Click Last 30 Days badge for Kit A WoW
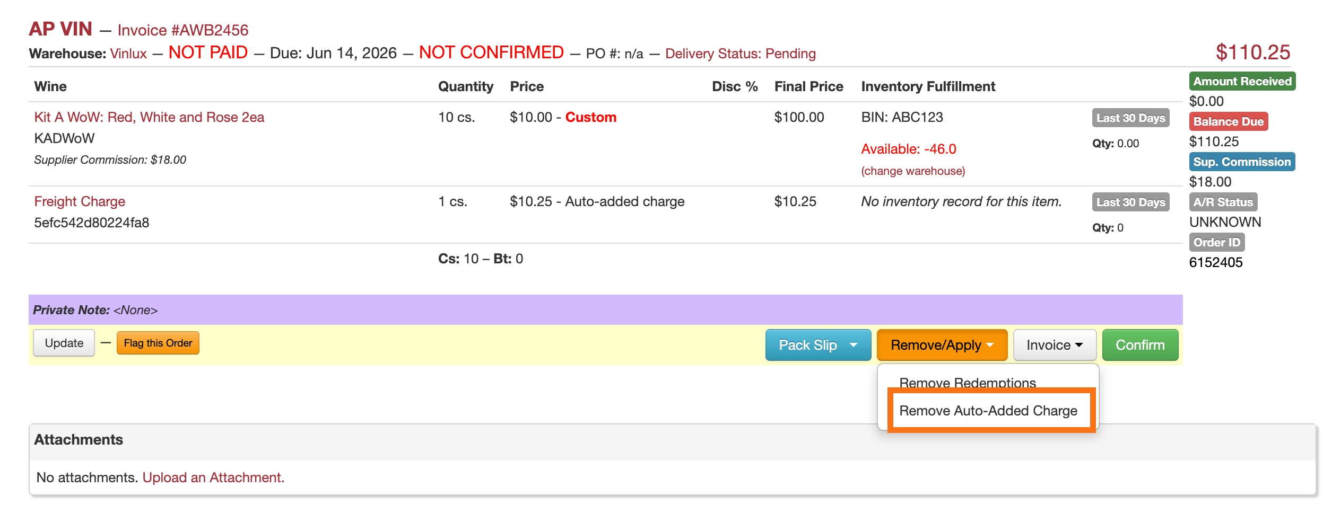The image size is (1323, 514). [1131, 118]
